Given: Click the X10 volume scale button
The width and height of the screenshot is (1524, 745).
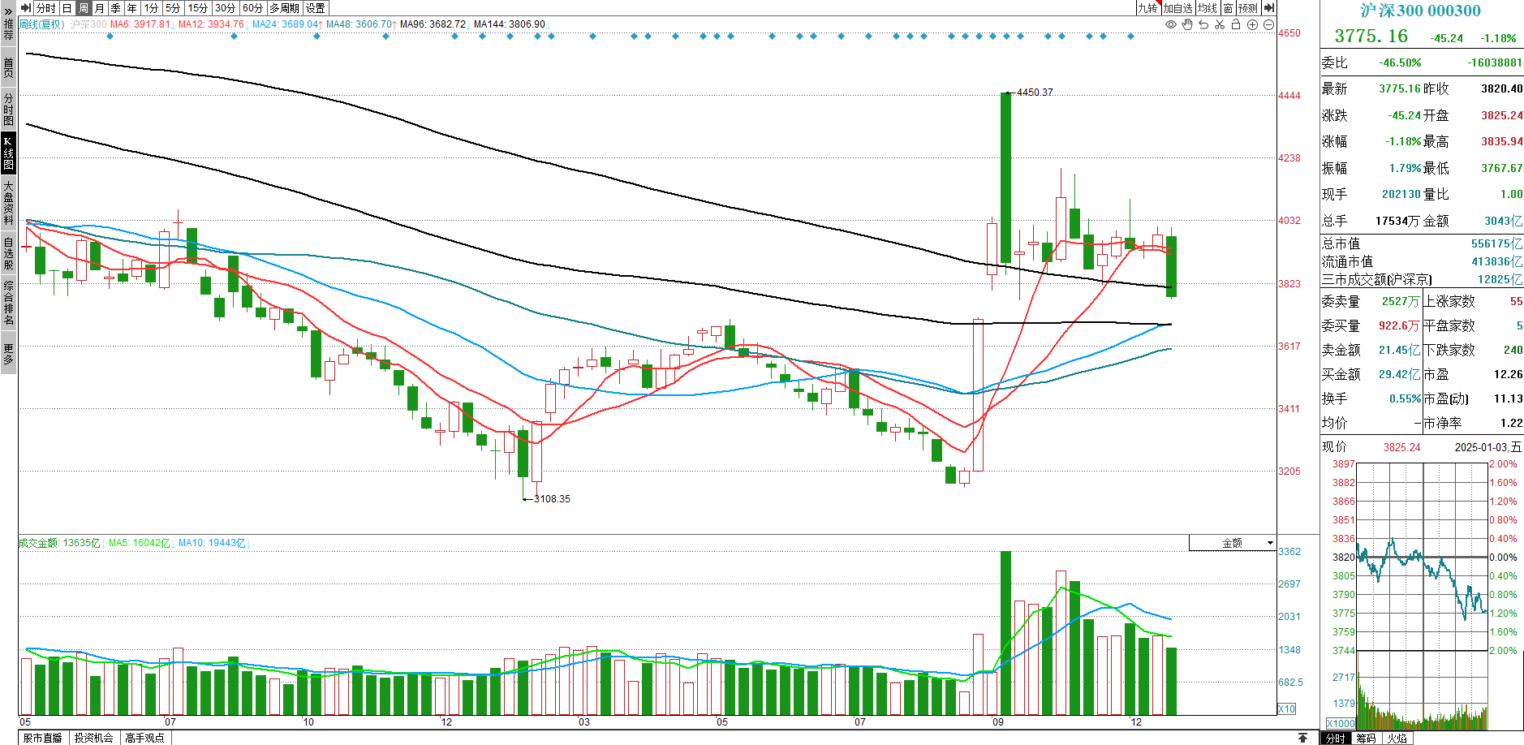Looking at the screenshot, I should pos(1287,708).
